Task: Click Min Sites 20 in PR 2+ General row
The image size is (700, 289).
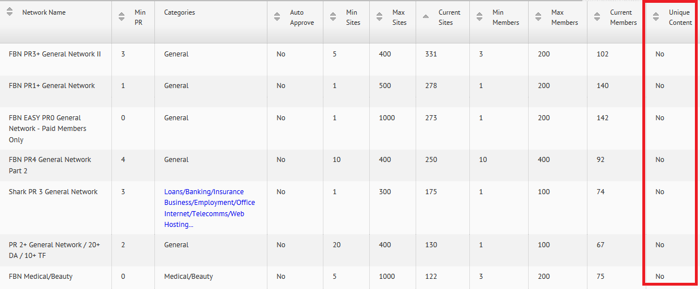Action: 336,245
